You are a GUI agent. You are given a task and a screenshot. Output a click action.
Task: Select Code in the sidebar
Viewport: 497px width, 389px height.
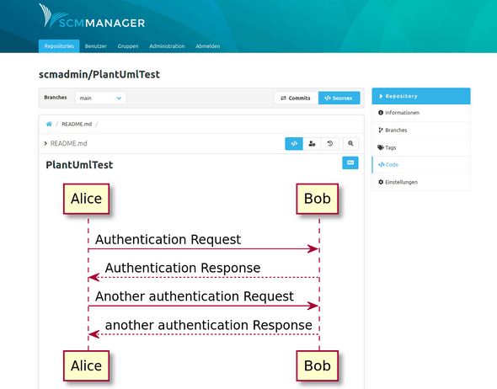tap(421, 165)
